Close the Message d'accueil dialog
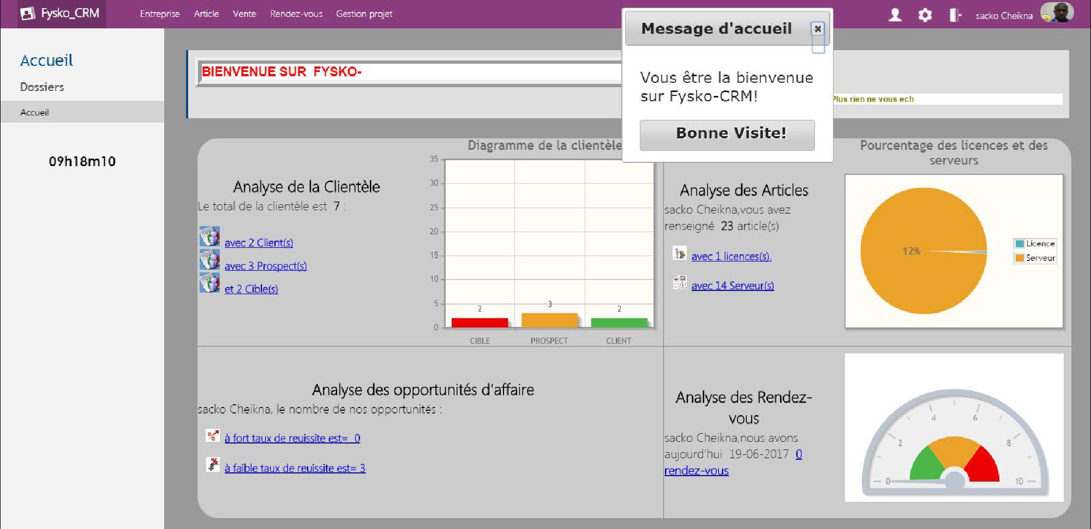The width and height of the screenshot is (1091, 529). (817, 29)
